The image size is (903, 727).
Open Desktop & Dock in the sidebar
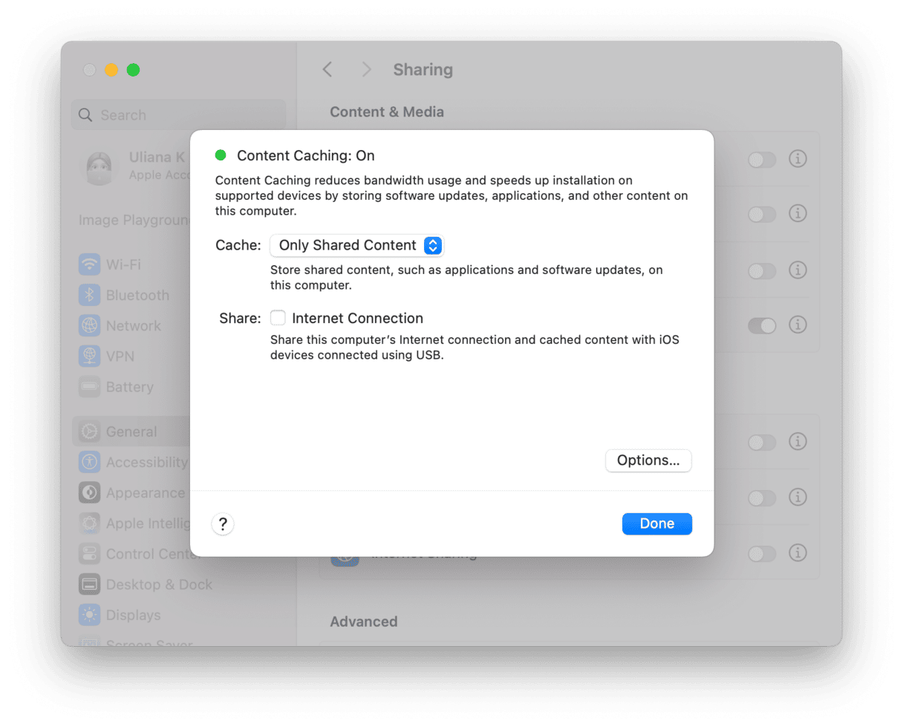[x=146, y=584]
